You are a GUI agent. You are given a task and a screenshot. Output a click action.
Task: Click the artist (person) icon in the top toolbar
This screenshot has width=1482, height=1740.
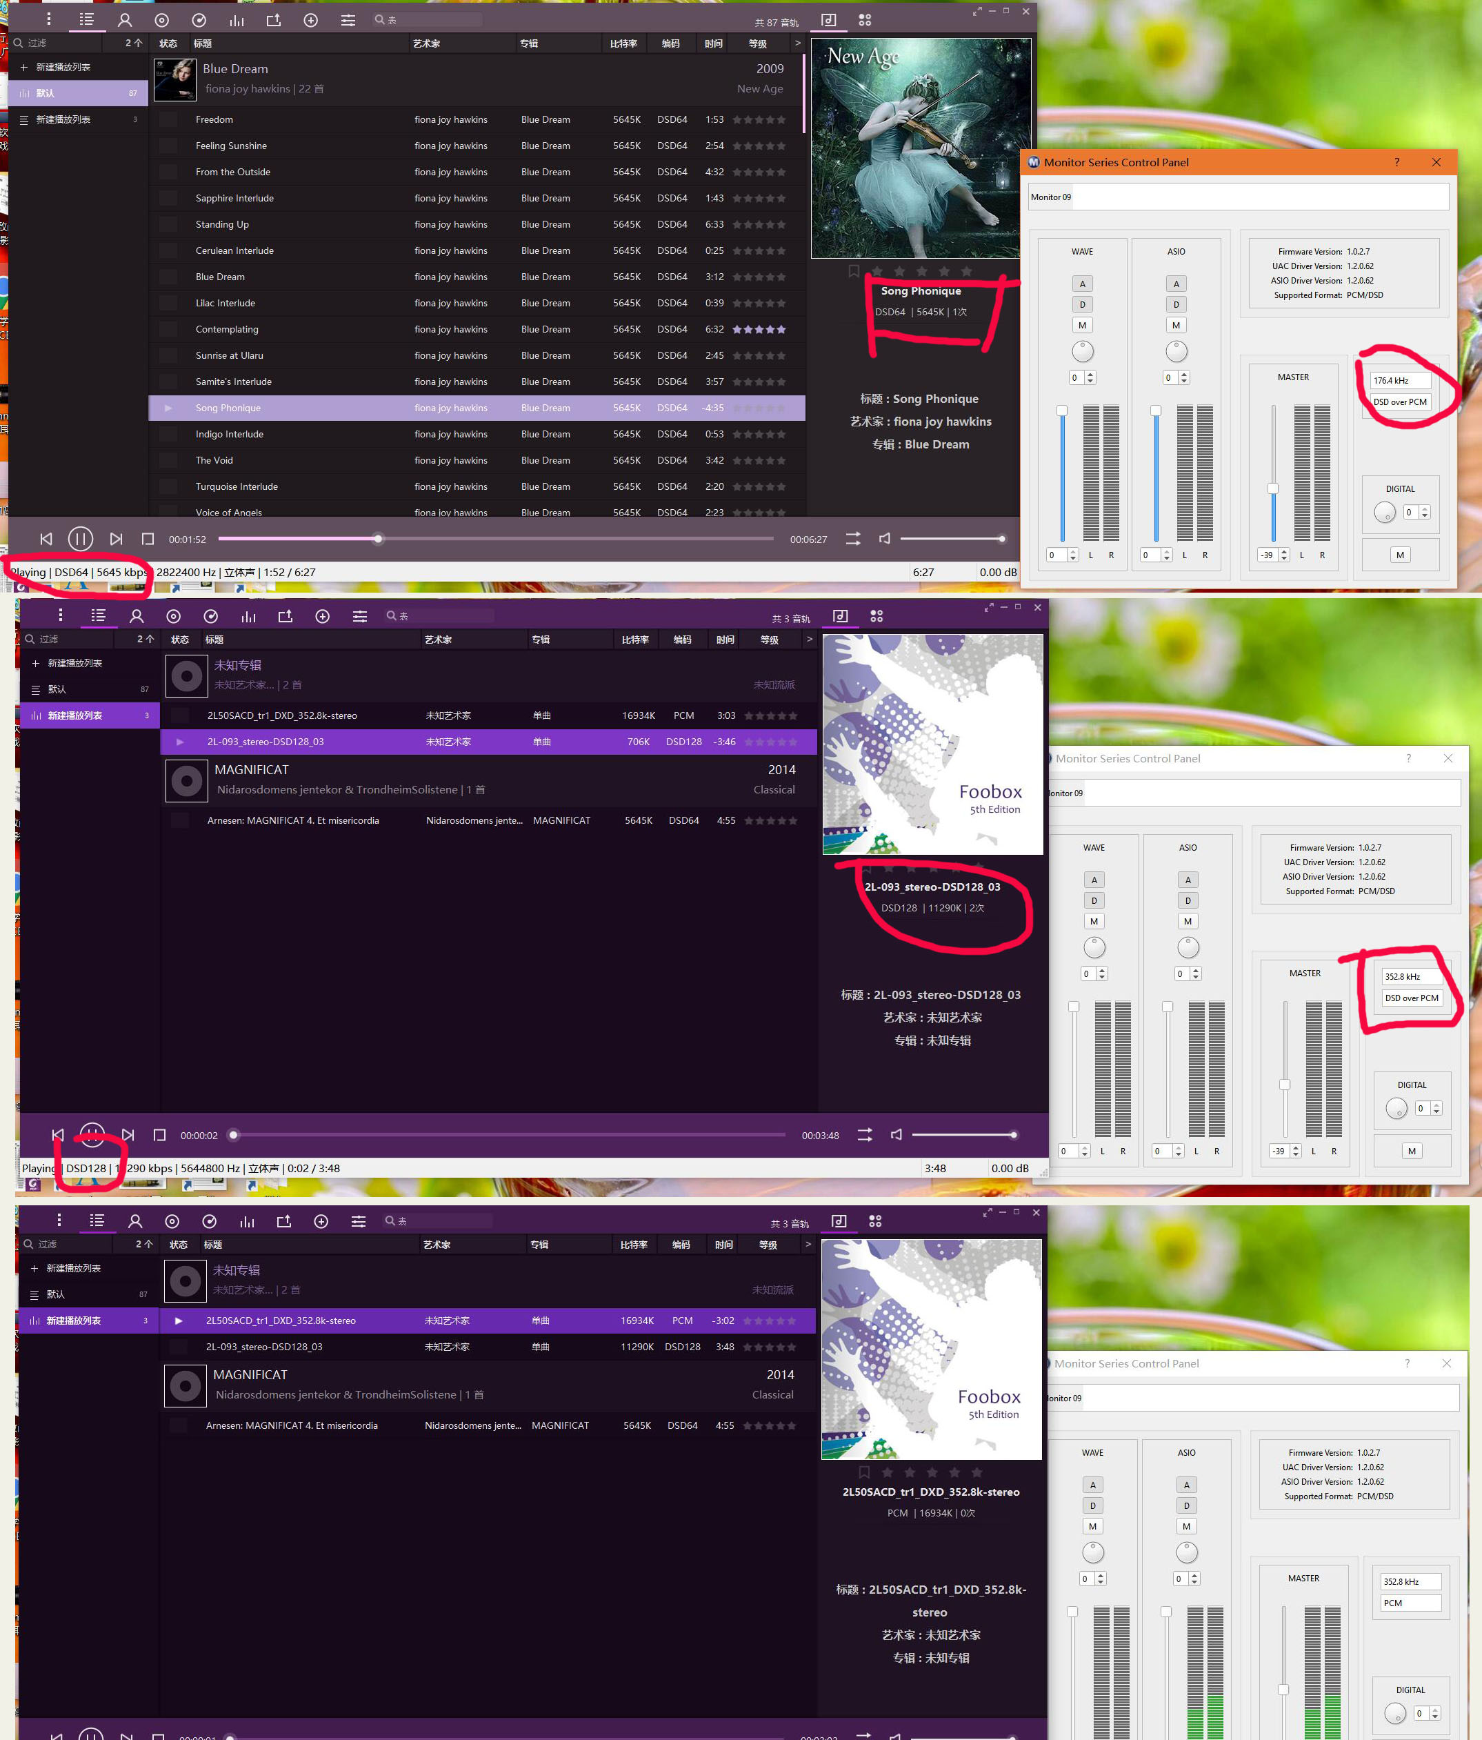click(x=125, y=20)
